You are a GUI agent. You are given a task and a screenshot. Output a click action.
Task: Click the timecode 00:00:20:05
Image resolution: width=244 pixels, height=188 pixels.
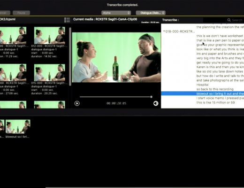coord(116,103)
